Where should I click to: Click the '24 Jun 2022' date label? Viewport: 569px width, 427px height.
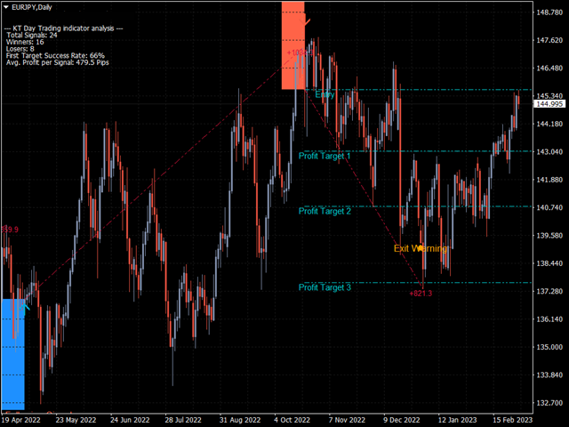tap(130, 420)
